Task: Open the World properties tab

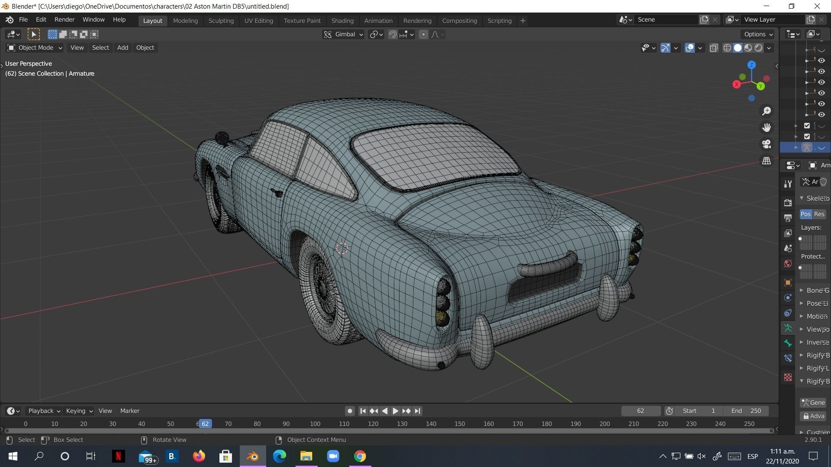Action: point(788,264)
